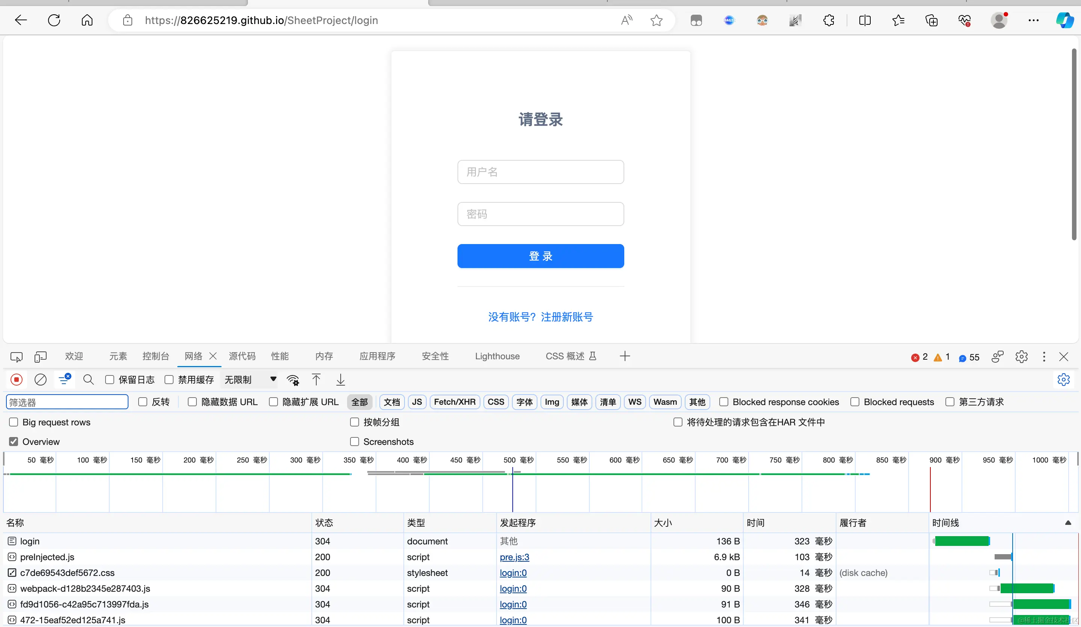1081x627 pixels.
Task: Open network search
Action: tap(88, 380)
